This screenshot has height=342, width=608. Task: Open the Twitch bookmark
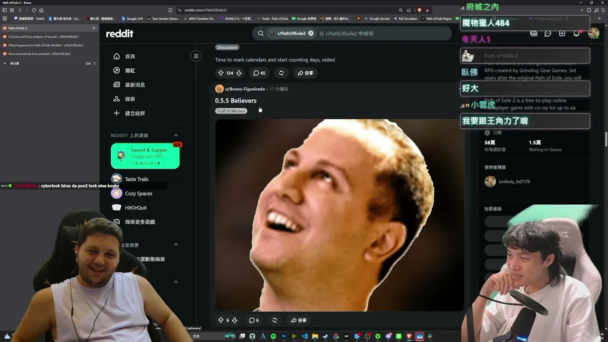tap(29, 19)
